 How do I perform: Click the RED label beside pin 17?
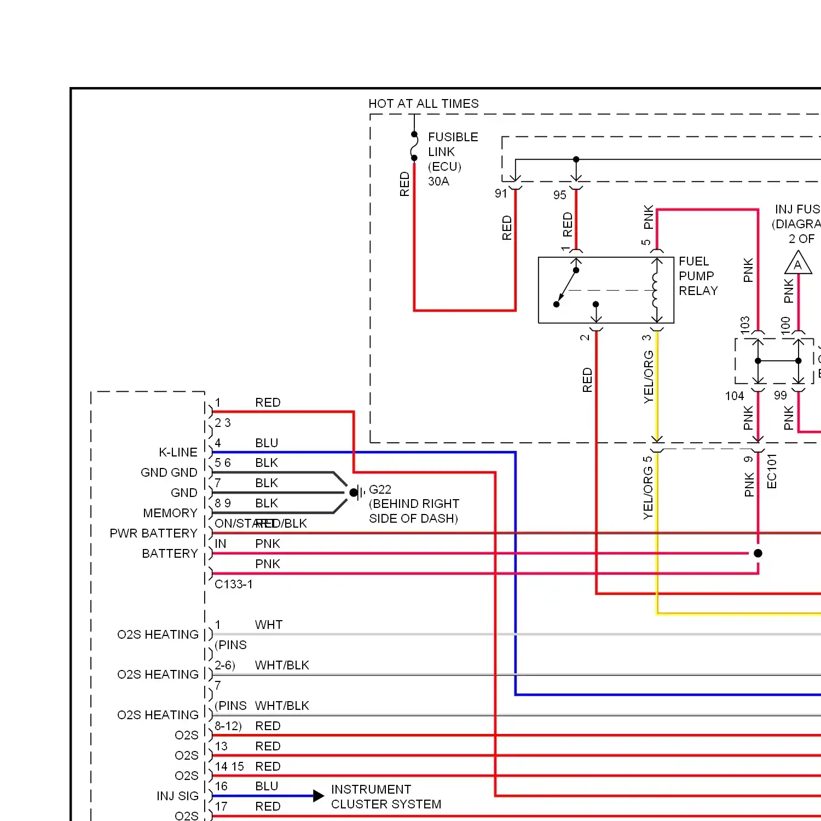click(x=268, y=806)
